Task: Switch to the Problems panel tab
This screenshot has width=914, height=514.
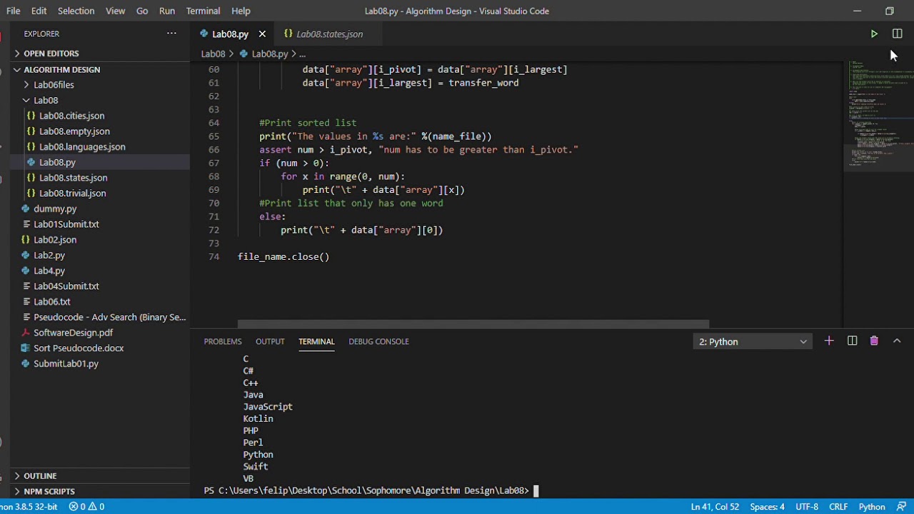Action: tap(223, 341)
